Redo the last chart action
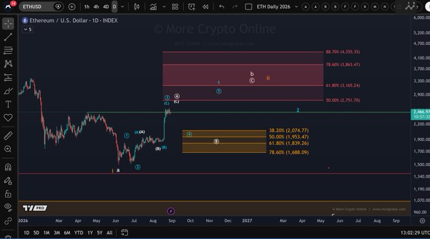430x239 pixels. (235, 6)
